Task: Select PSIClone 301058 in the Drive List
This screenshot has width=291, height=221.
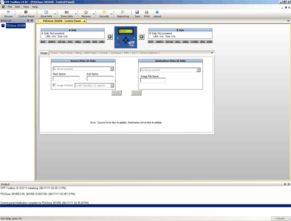Action: point(16,25)
